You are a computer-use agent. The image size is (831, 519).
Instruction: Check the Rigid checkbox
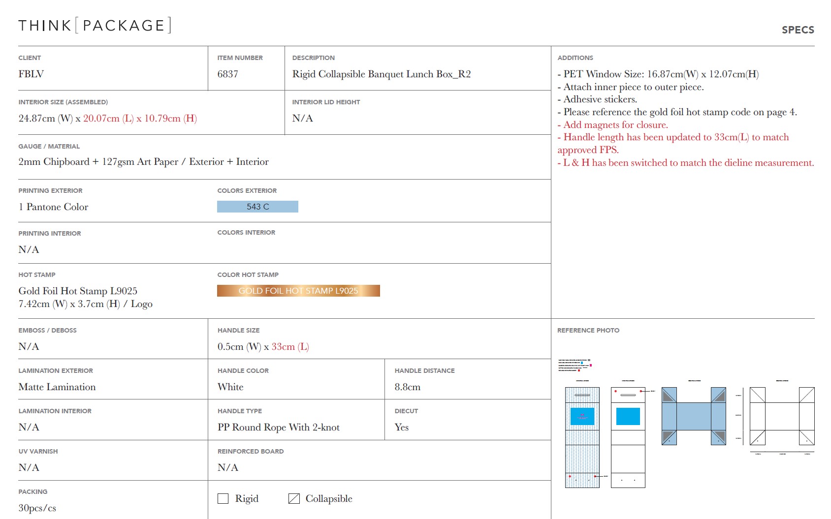pyautogui.click(x=223, y=498)
